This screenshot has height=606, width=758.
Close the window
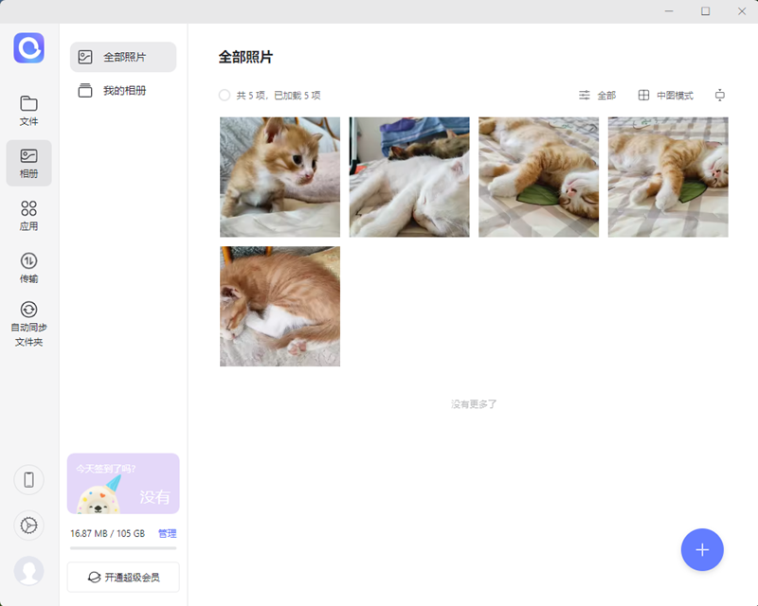[x=742, y=11]
